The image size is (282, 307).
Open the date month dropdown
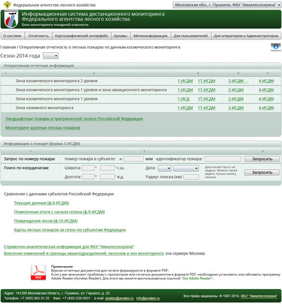[186, 168]
